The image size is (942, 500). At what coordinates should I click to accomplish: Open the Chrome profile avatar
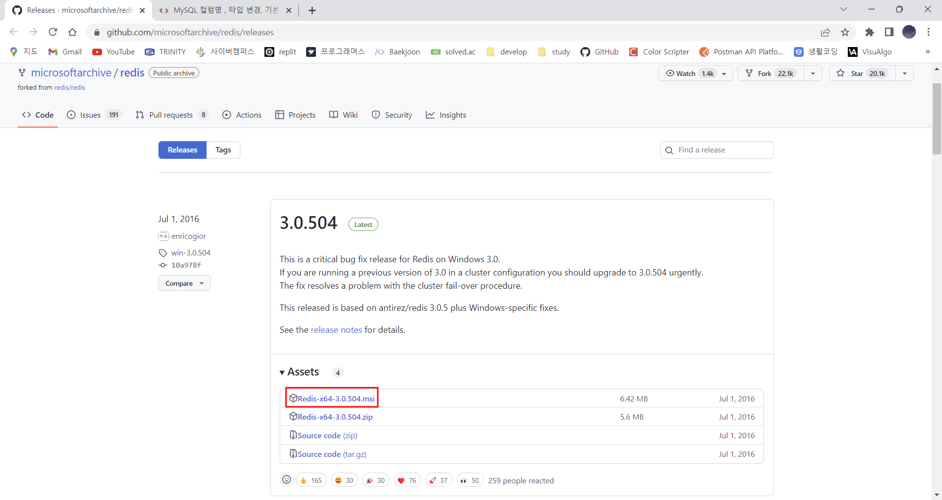909,32
